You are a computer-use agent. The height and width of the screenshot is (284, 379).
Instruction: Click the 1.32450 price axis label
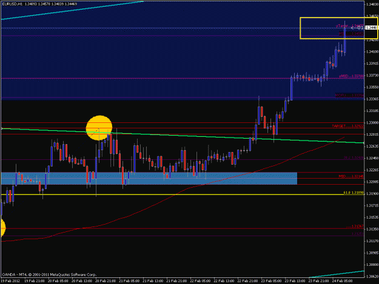click(372, 158)
